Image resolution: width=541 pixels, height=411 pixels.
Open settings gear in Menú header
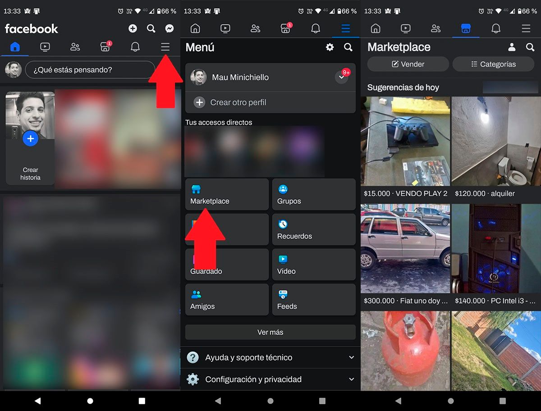[x=330, y=47]
